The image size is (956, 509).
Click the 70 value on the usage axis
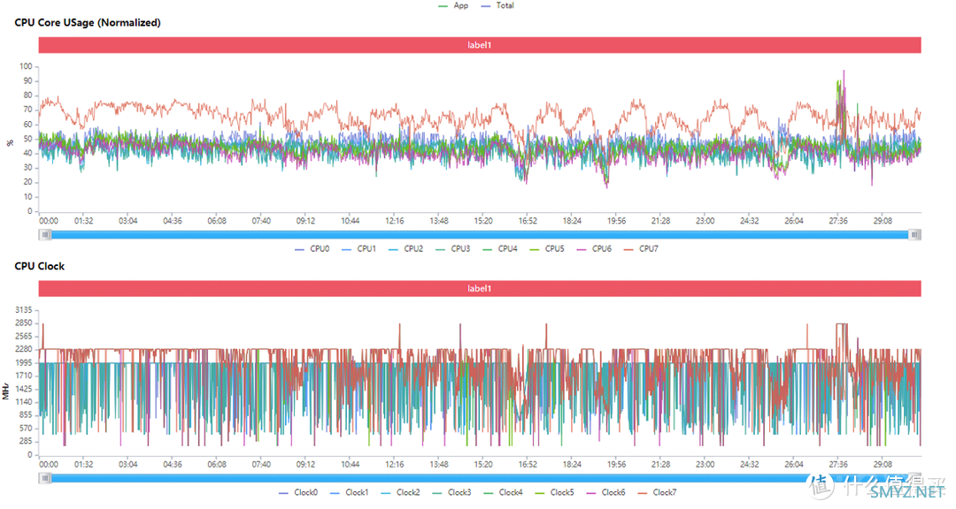[28, 110]
